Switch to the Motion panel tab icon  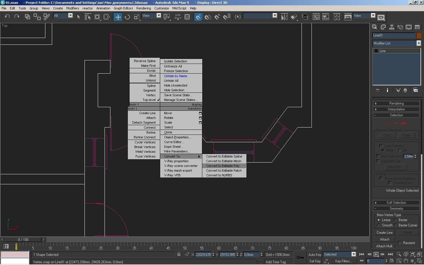pyautogui.click(x=400, y=27)
